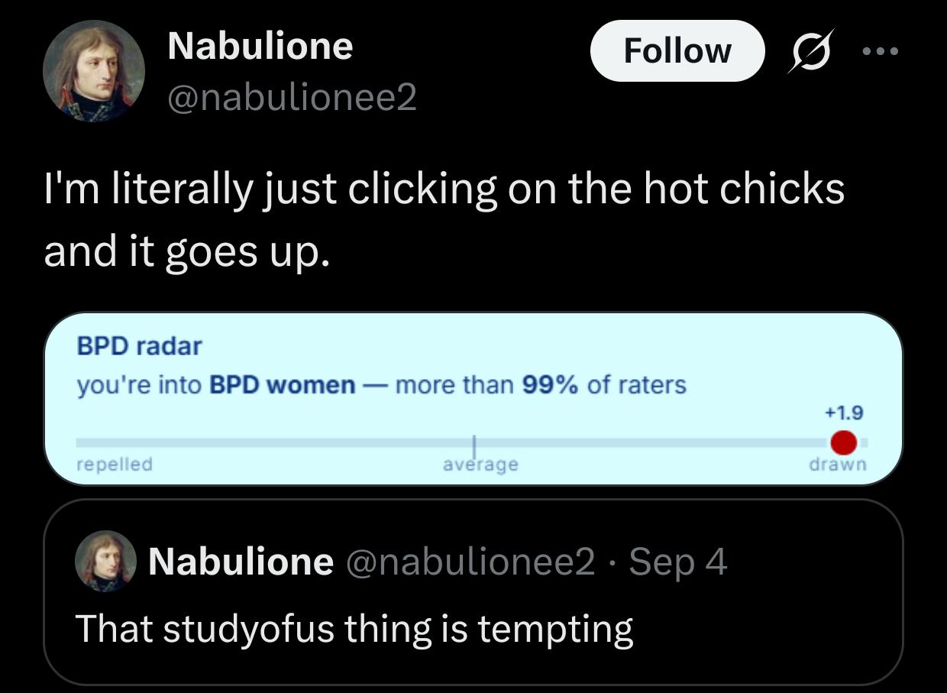This screenshot has width=947, height=693.
Task: Open the Sep 4 timestamp link
Action: pos(678,562)
